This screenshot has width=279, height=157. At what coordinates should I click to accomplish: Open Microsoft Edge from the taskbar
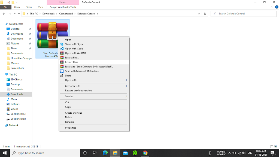[x=105, y=153]
